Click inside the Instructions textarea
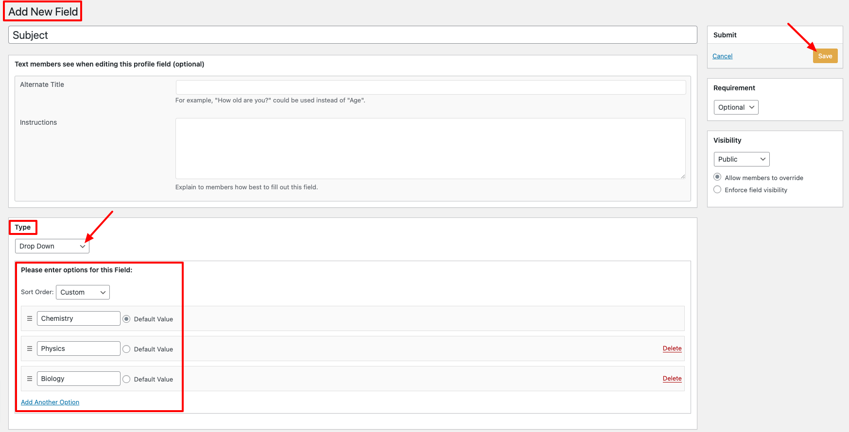 click(430, 149)
